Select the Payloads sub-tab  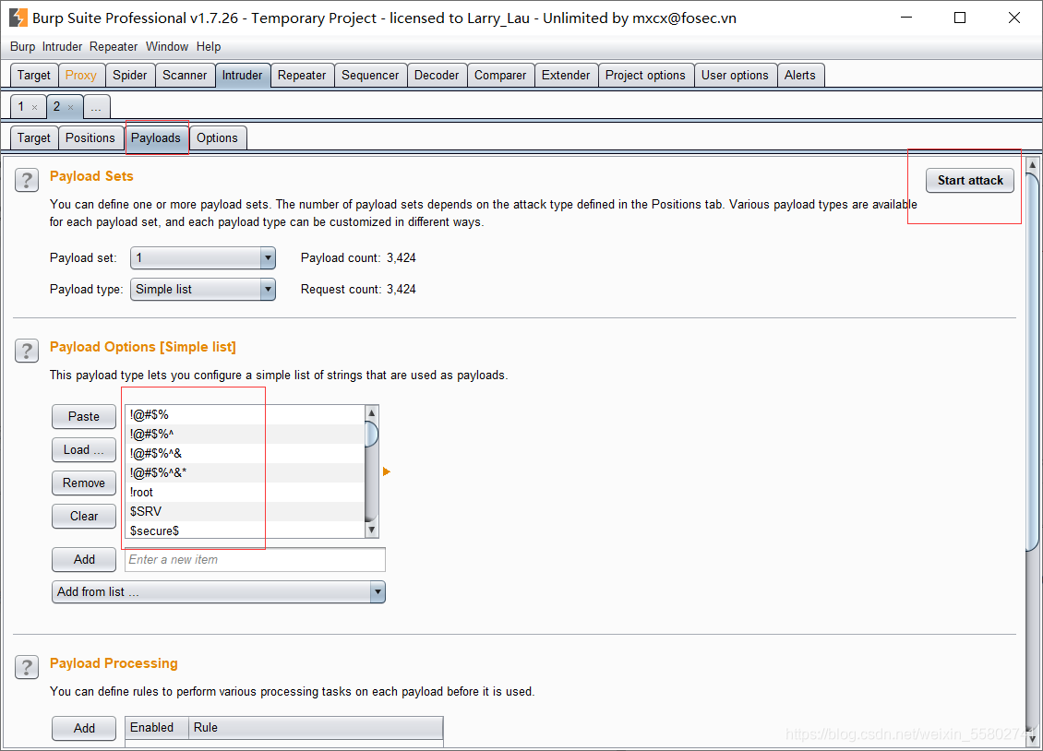pos(156,137)
